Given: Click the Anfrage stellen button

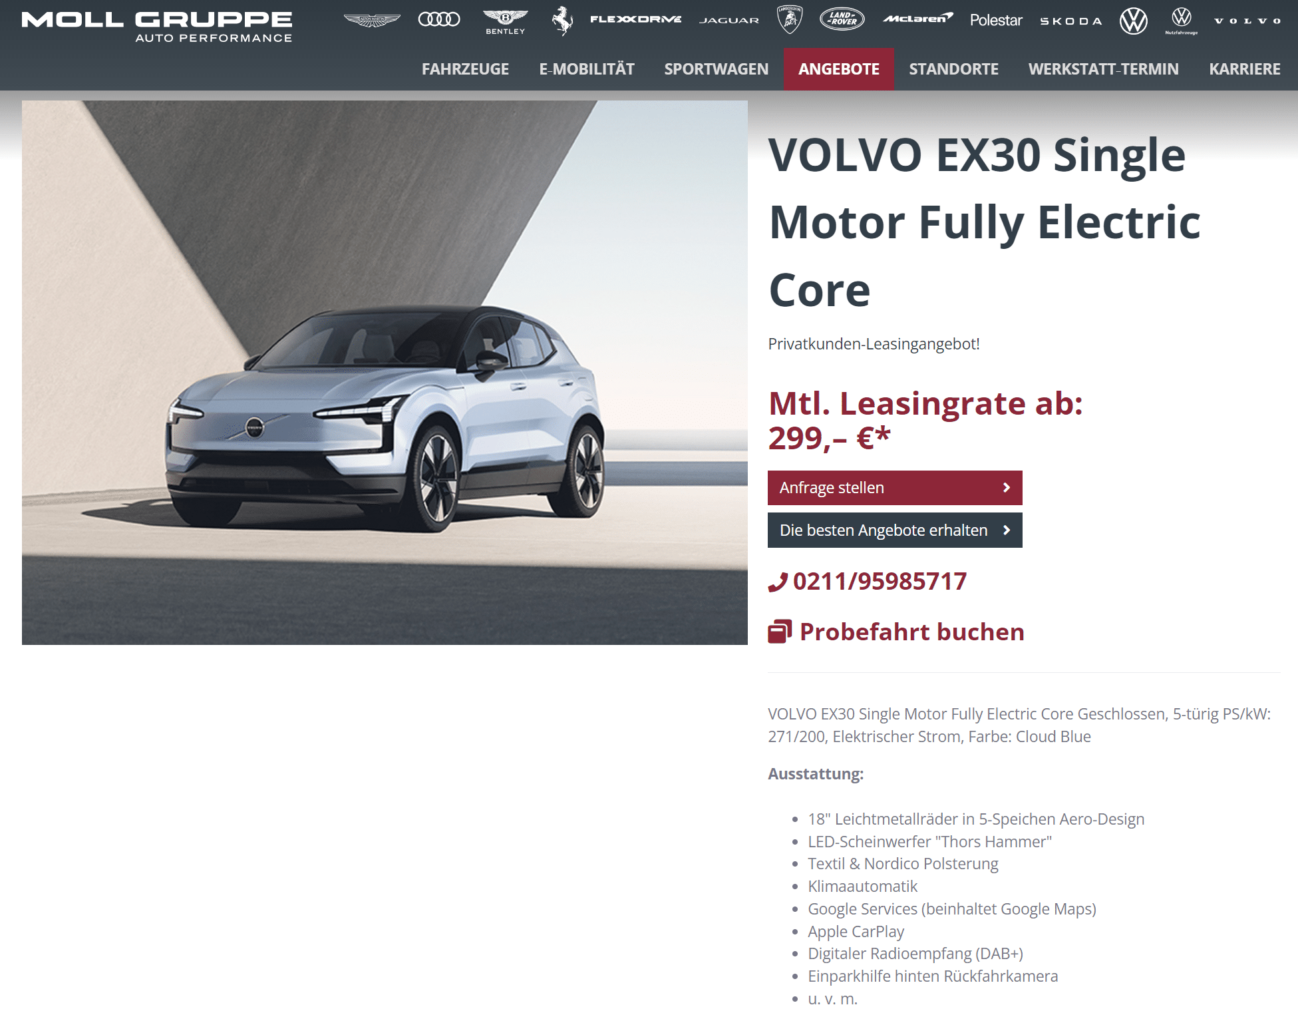Looking at the screenshot, I should (895, 488).
